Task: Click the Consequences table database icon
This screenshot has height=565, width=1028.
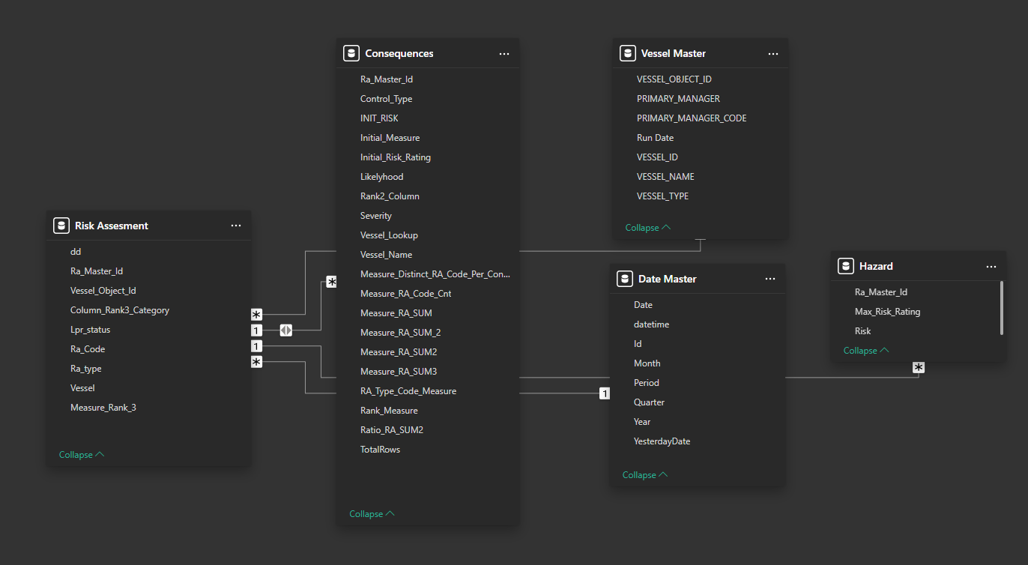Action: 351,53
